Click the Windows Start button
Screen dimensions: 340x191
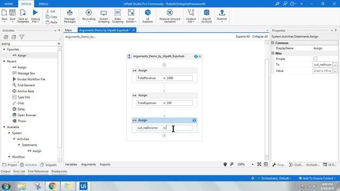pos(6,186)
